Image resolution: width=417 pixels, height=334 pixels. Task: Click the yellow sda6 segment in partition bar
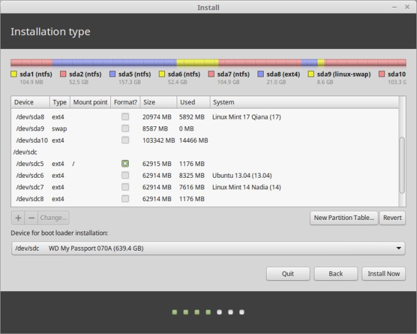coord(197,63)
